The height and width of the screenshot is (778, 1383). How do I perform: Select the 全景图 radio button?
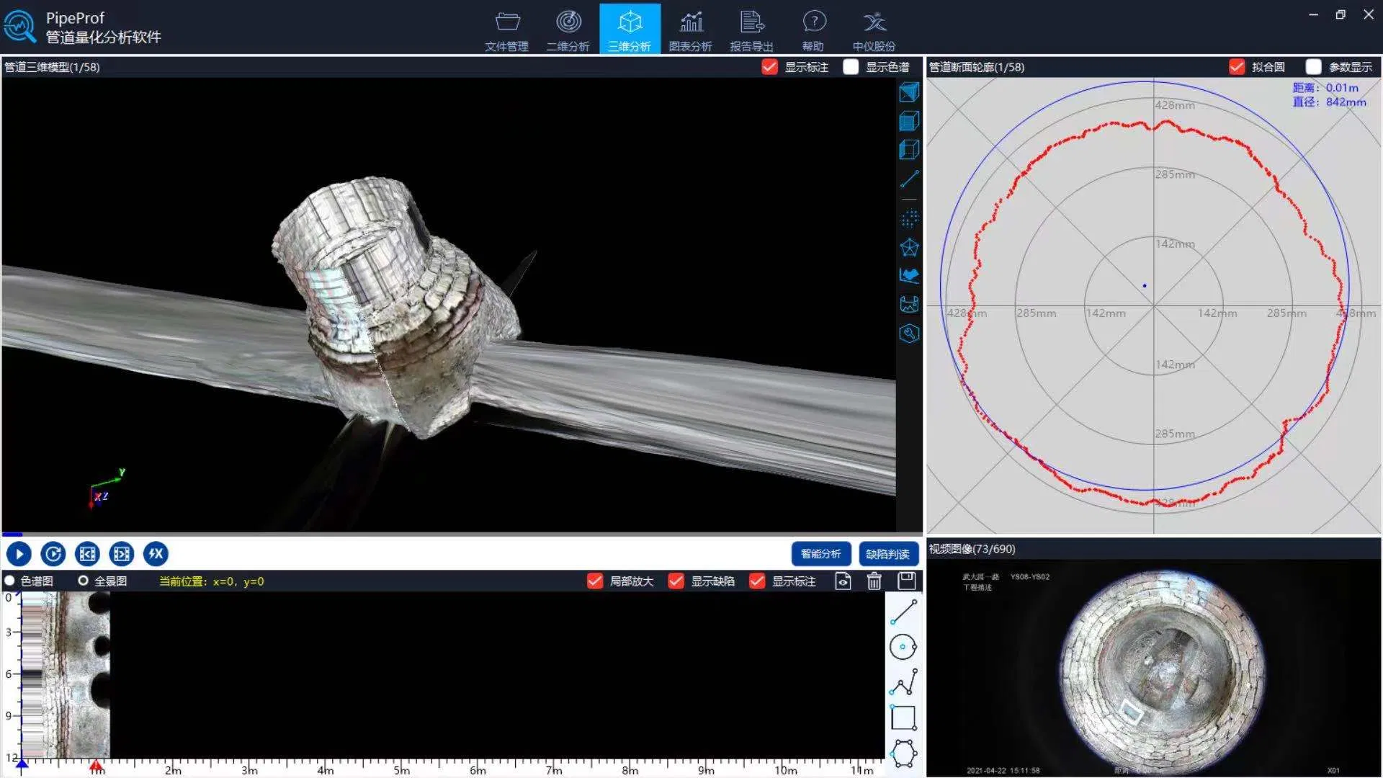84,580
